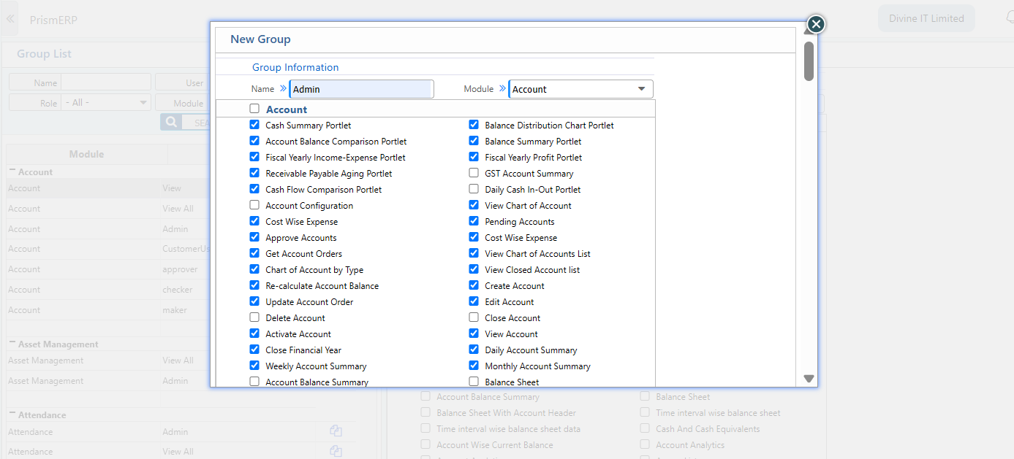
Task: Click the copy icon beside Attendance View All row
Action: (336, 451)
